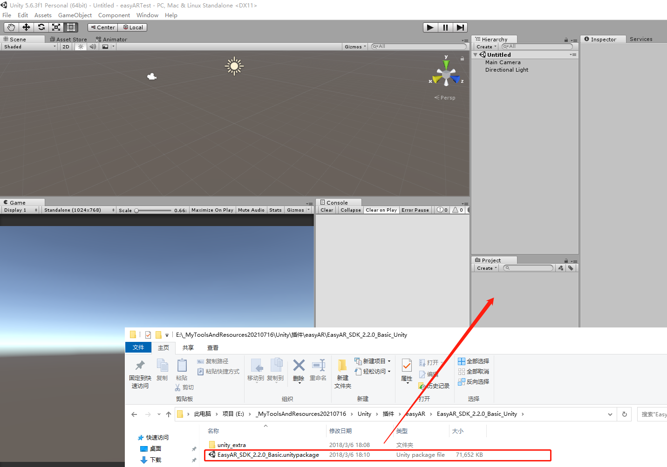
Task: Click the Clear button in the Console
Action: point(326,210)
